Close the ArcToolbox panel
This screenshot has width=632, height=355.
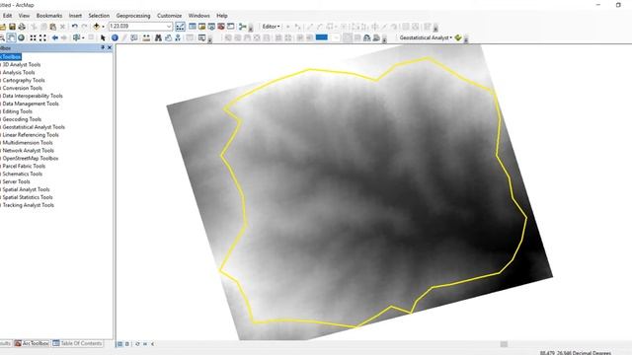[x=110, y=47]
